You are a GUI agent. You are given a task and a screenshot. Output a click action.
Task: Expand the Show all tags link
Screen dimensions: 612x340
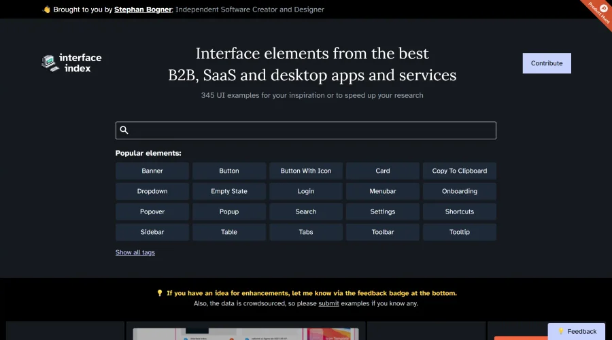click(135, 252)
